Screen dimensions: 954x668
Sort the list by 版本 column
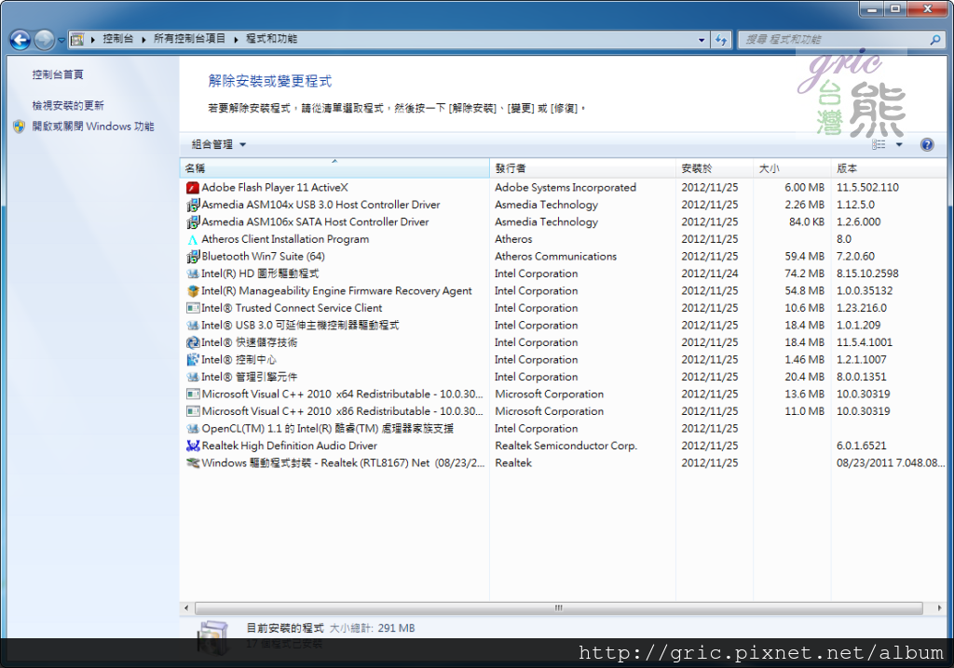click(x=889, y=168)
